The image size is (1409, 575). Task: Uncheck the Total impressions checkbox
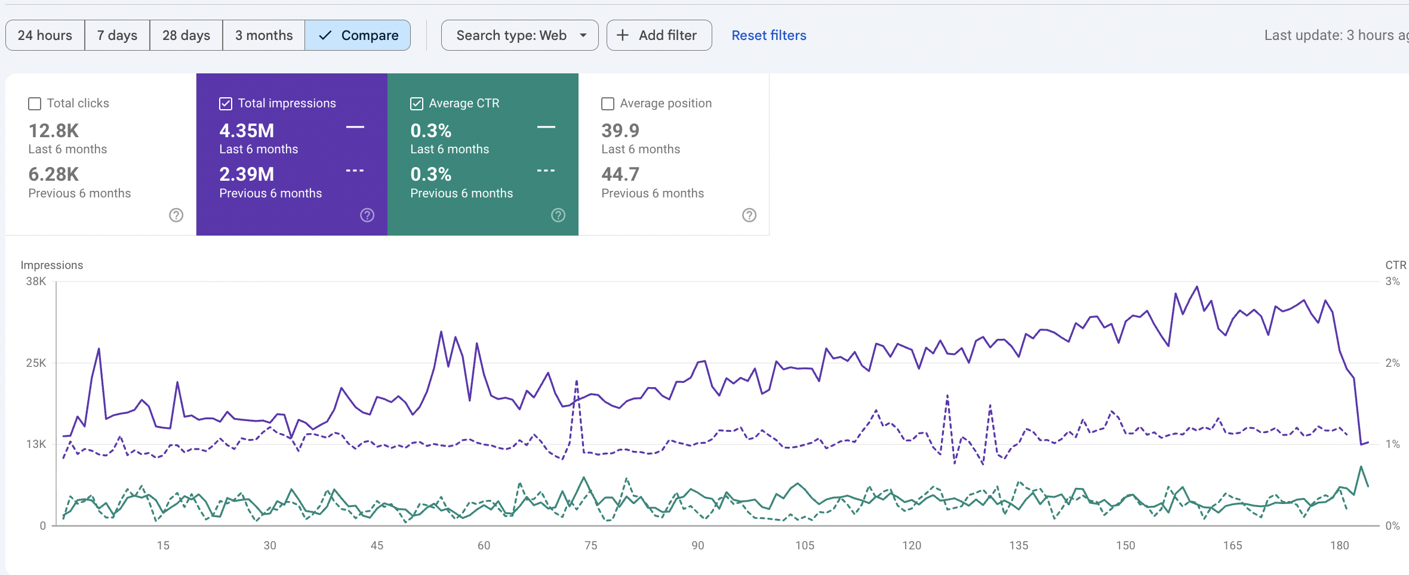pyautogui.click(x=226, y=104)
